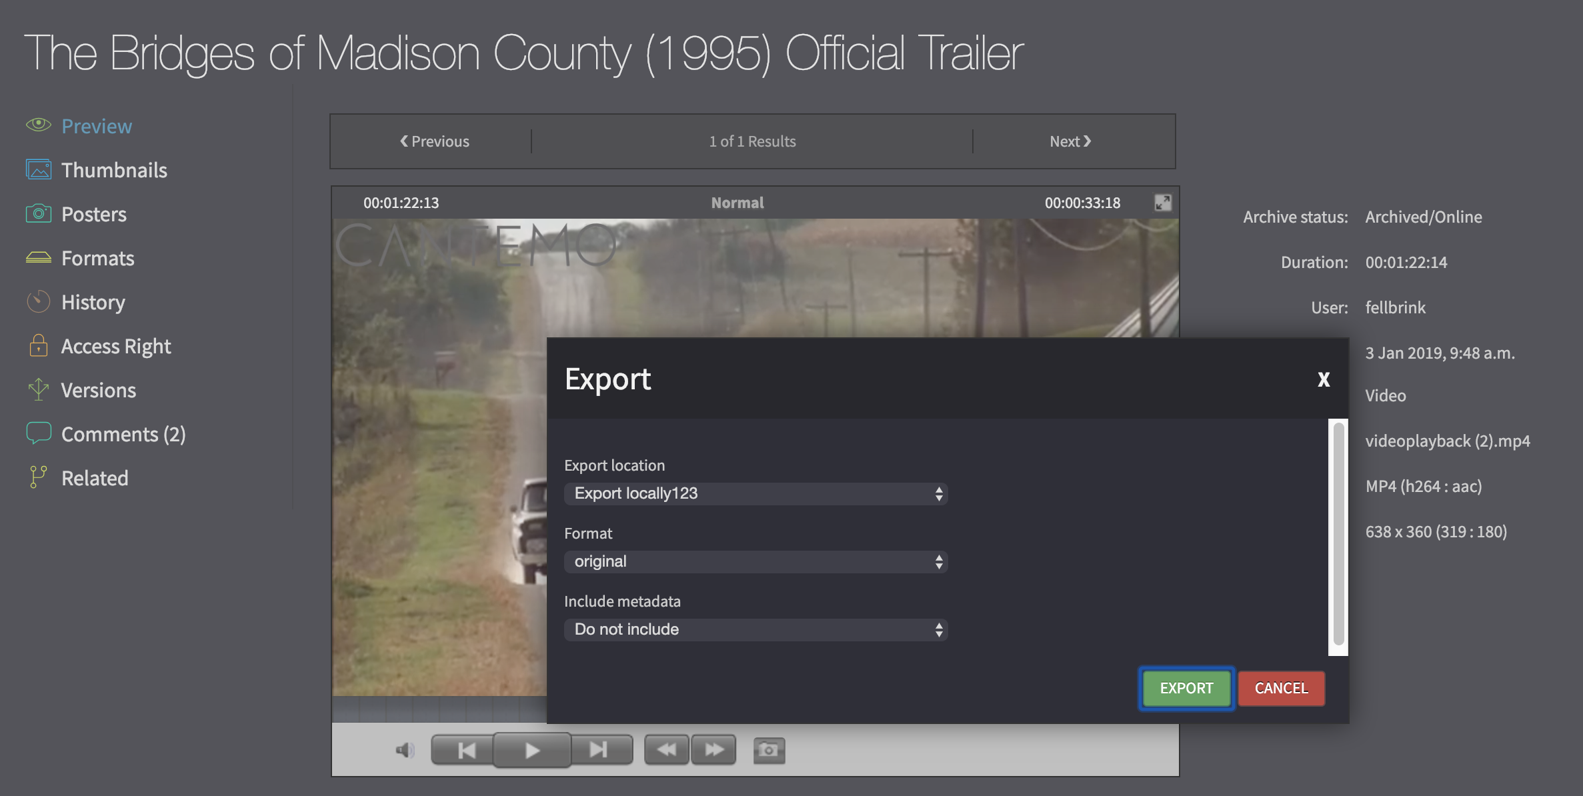Click the Archived/Online status value

coord(1424,217)
